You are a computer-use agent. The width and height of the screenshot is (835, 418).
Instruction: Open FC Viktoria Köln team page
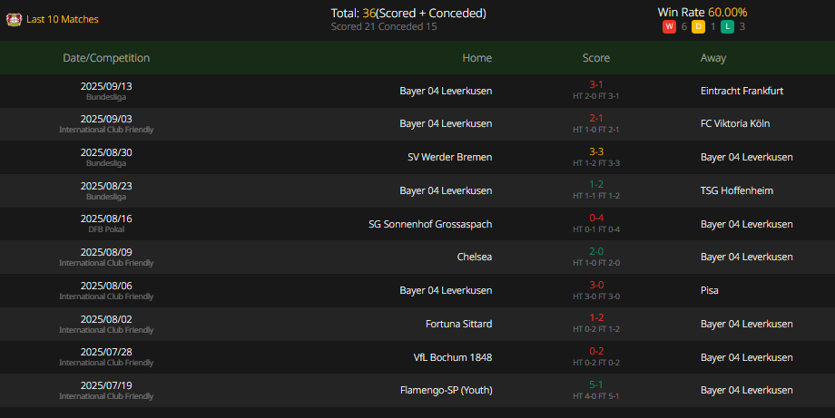[x=735, y=123]
